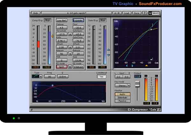Click the link icon beside Threshold
This screenshot has width=191, height=135.
(x=70, y=34)
